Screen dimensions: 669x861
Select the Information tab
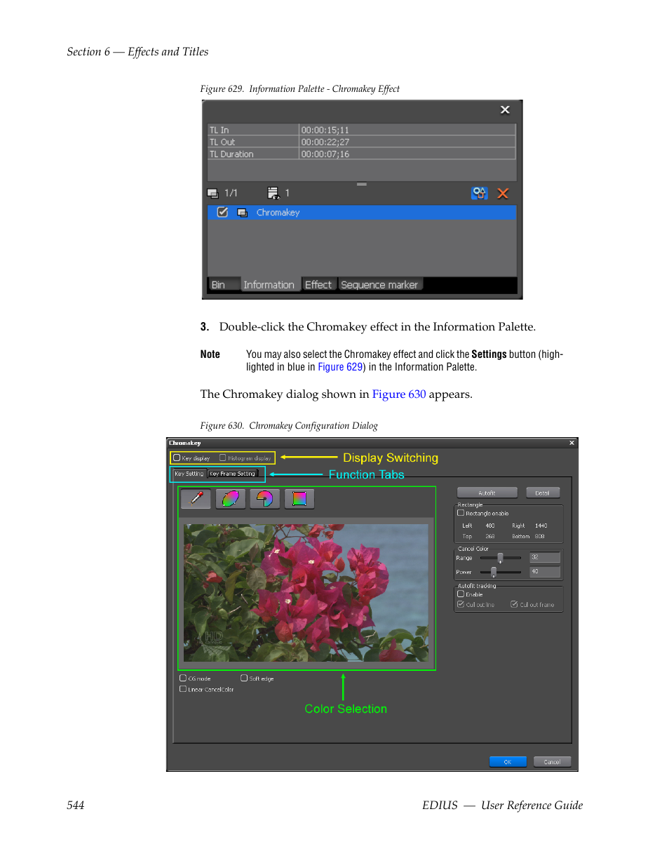tap(269, 285)
